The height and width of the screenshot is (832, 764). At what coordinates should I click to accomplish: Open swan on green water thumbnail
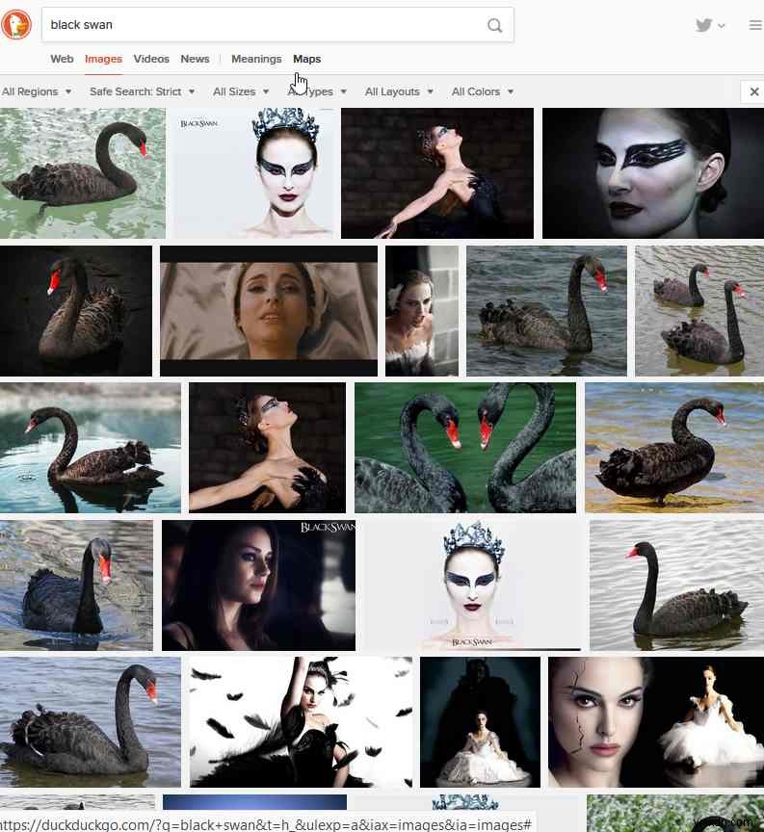pos(83,173)
